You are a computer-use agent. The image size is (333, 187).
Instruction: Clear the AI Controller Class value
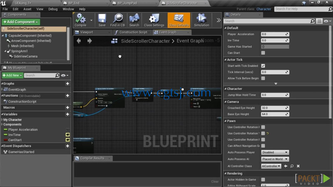[298, 166]
